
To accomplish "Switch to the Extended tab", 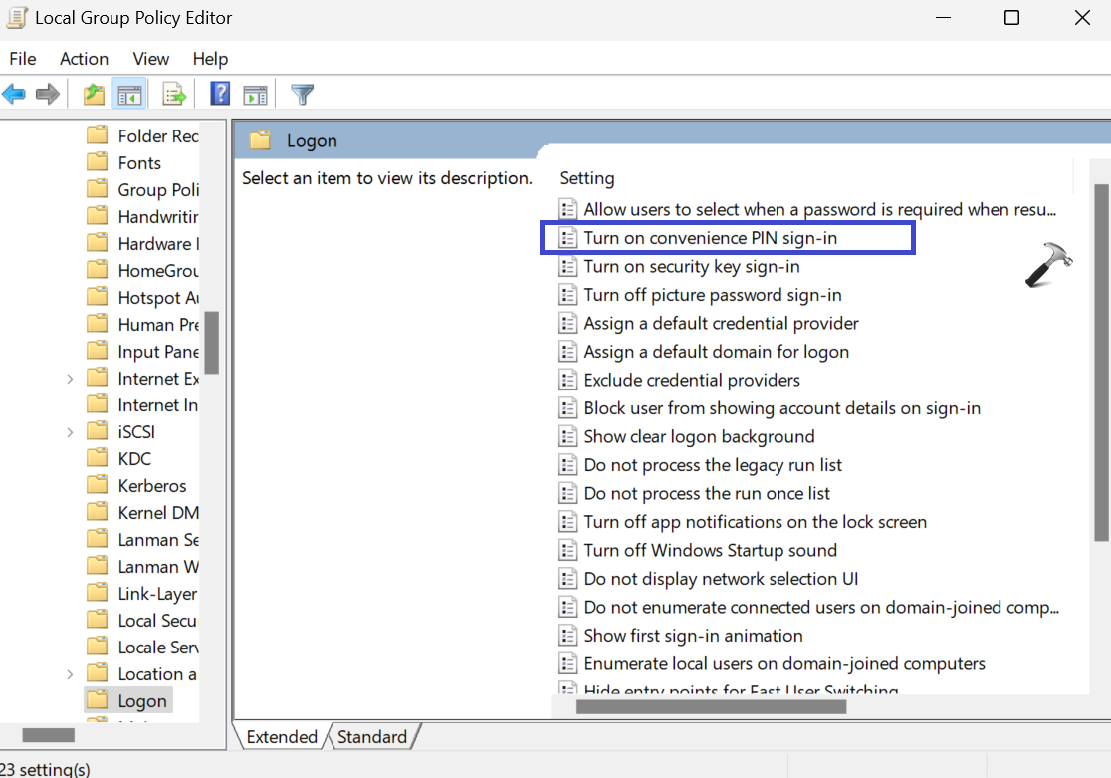I will (282, 737).
